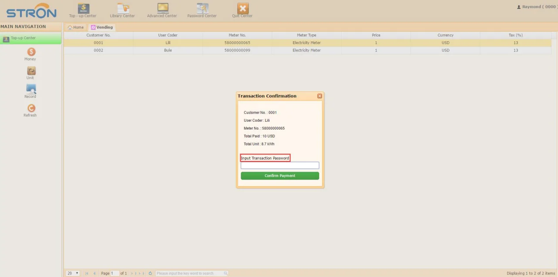558x277 pixels.
Task: Sort by the Meter No. column header
Action: [x=237, y=35]
